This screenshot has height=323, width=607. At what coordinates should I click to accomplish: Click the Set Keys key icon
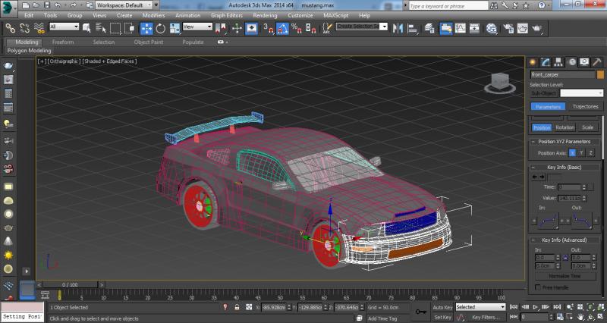[x=421, y=311]
